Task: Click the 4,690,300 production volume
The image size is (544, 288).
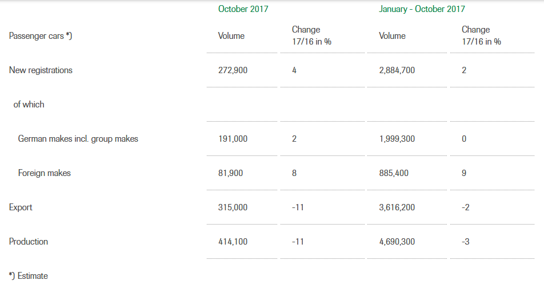Action: click(x=397, y=242)
